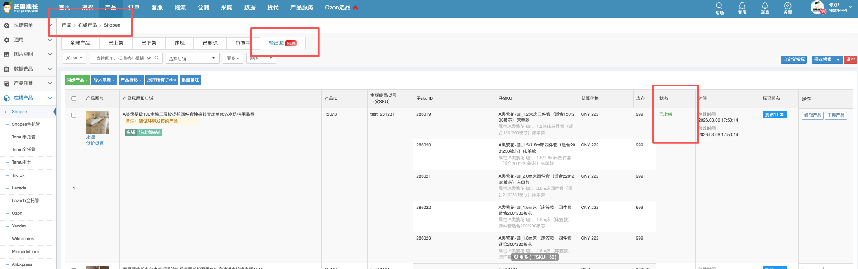Switch to the 轻出海 tab

point(282,43)
